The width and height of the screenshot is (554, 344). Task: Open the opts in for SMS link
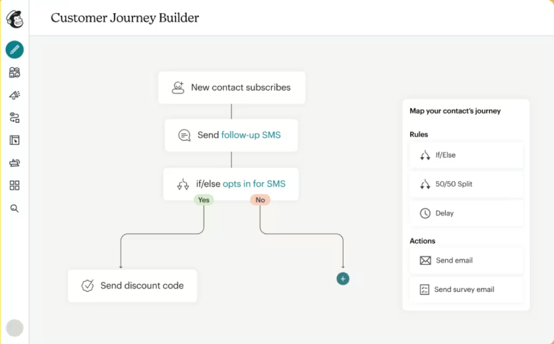pos(254,184)
